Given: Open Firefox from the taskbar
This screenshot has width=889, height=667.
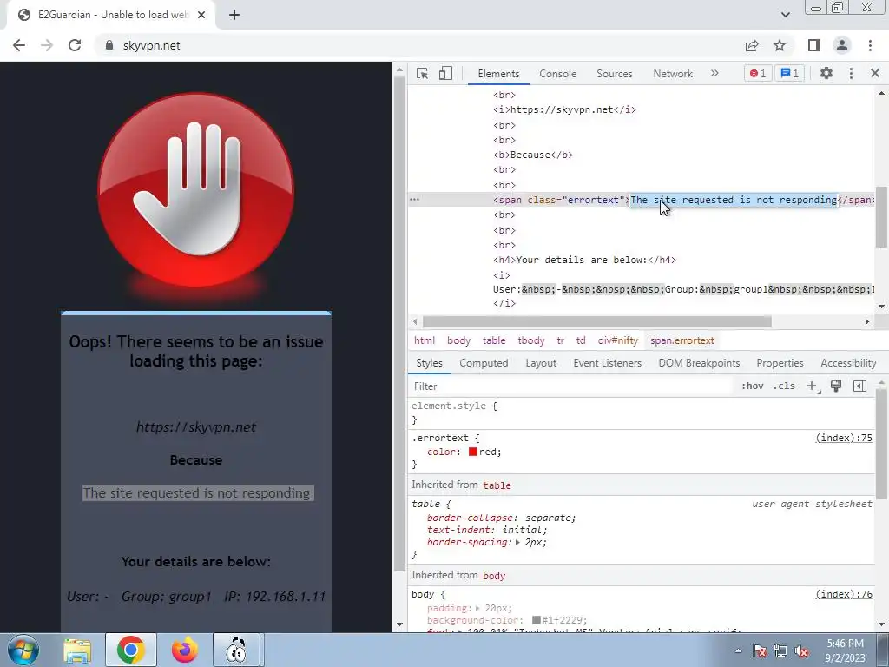Looking at the screenshot, I should click(x=184, y=650).
